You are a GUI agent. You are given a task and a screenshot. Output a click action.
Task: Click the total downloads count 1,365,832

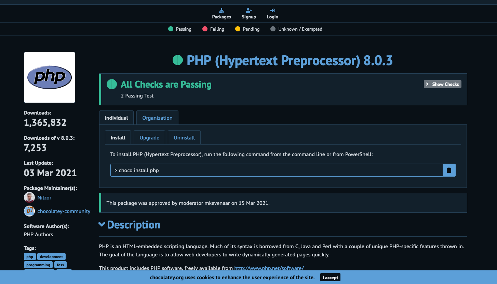pyautogui.click(x=45, y=123)
